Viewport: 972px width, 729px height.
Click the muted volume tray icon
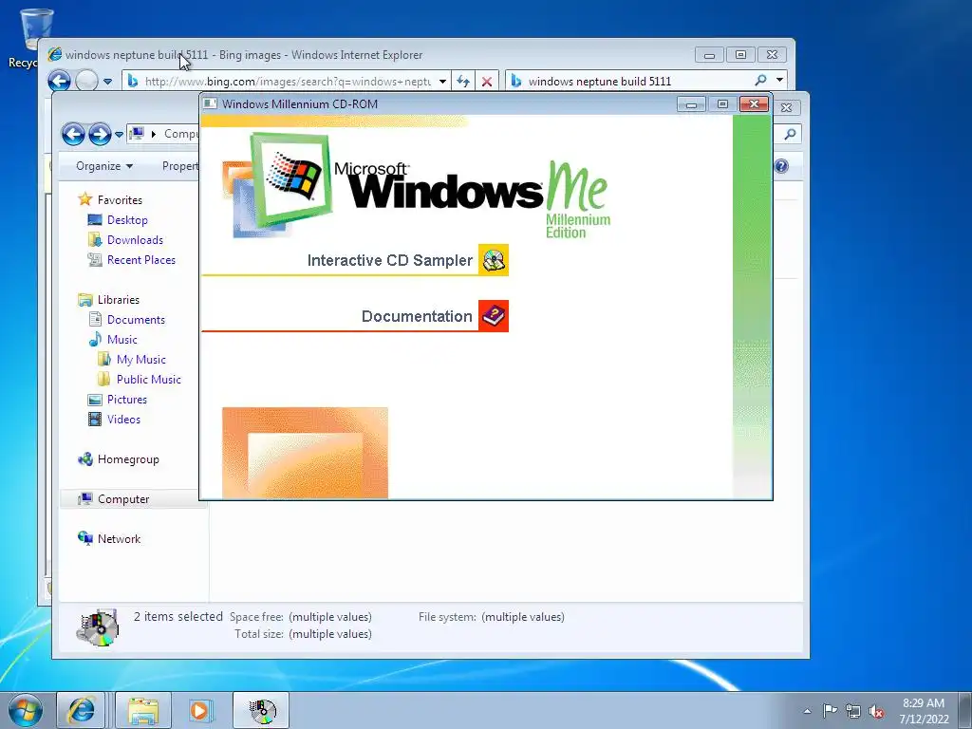click(876, 711)
